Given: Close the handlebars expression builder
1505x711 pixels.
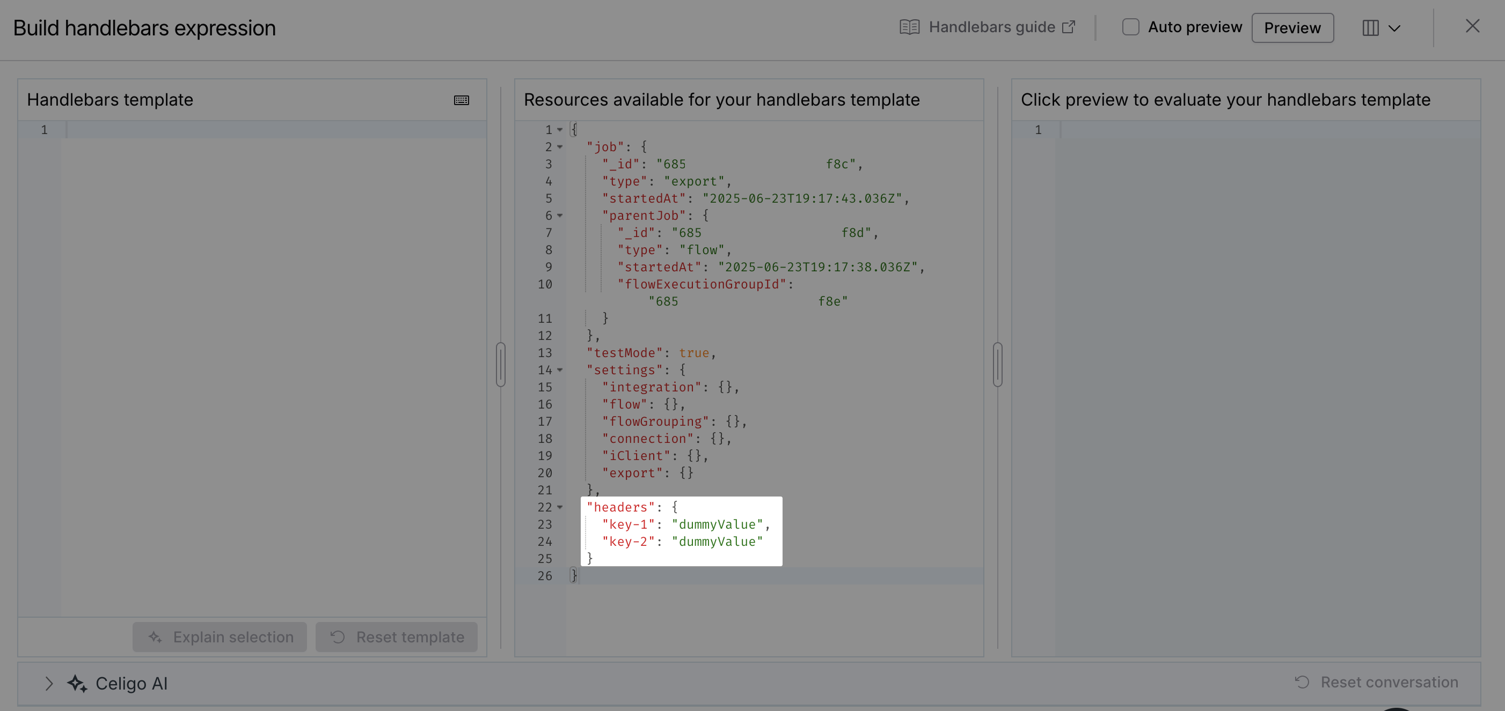Looking at the screenshot, I should pyautogui.click(x=1472, y=26).
